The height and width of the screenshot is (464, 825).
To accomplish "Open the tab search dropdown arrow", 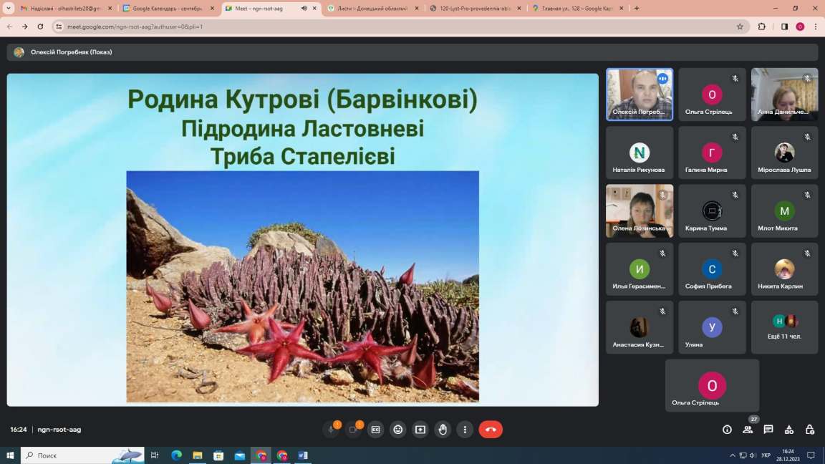I will (x=9, y=9).
